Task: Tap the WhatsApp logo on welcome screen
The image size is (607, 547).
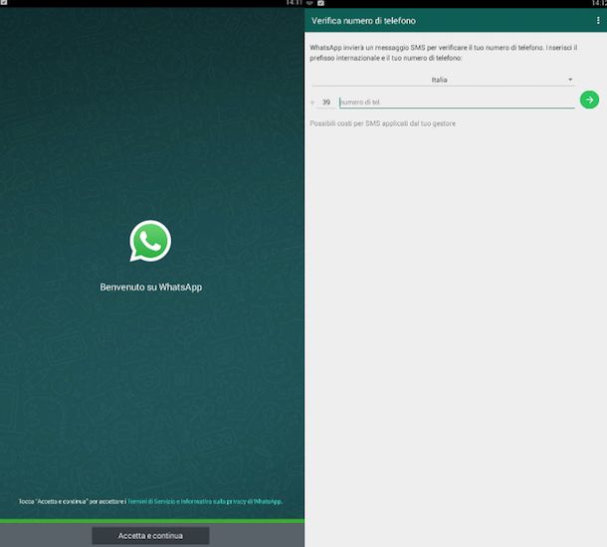Action: 150,241
